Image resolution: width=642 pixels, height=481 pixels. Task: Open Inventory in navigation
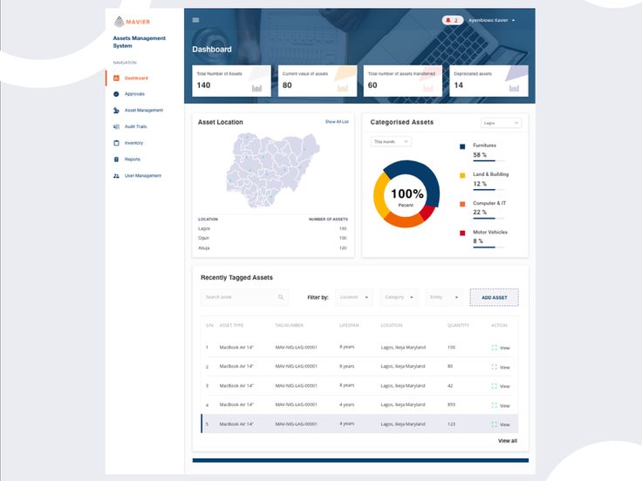click(x=133, y=143)
